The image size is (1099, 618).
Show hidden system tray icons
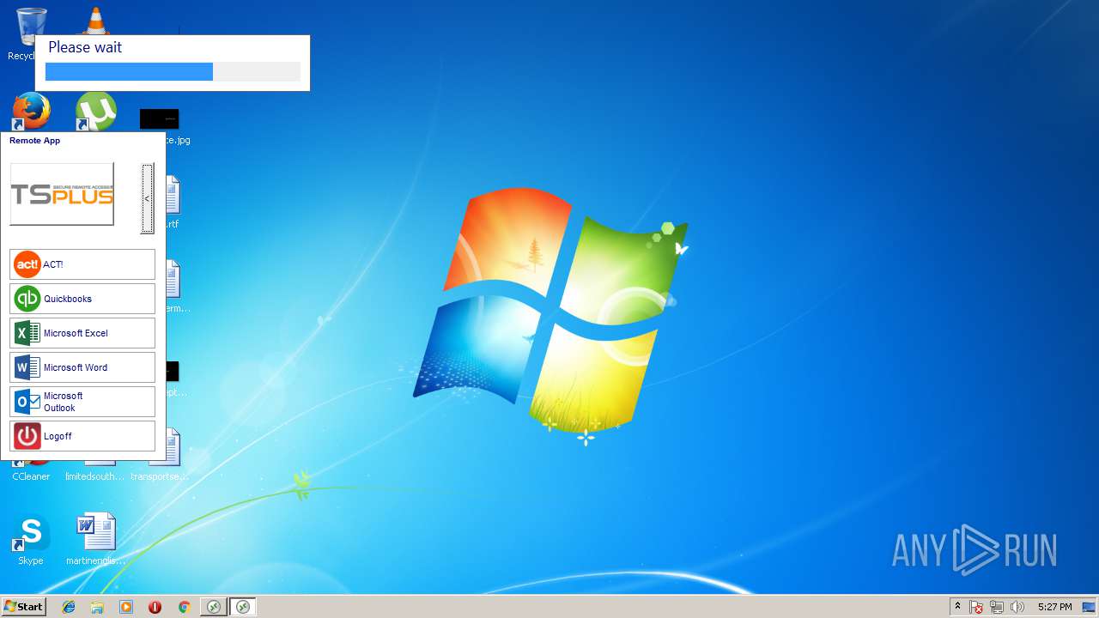[x=958, y=607]
